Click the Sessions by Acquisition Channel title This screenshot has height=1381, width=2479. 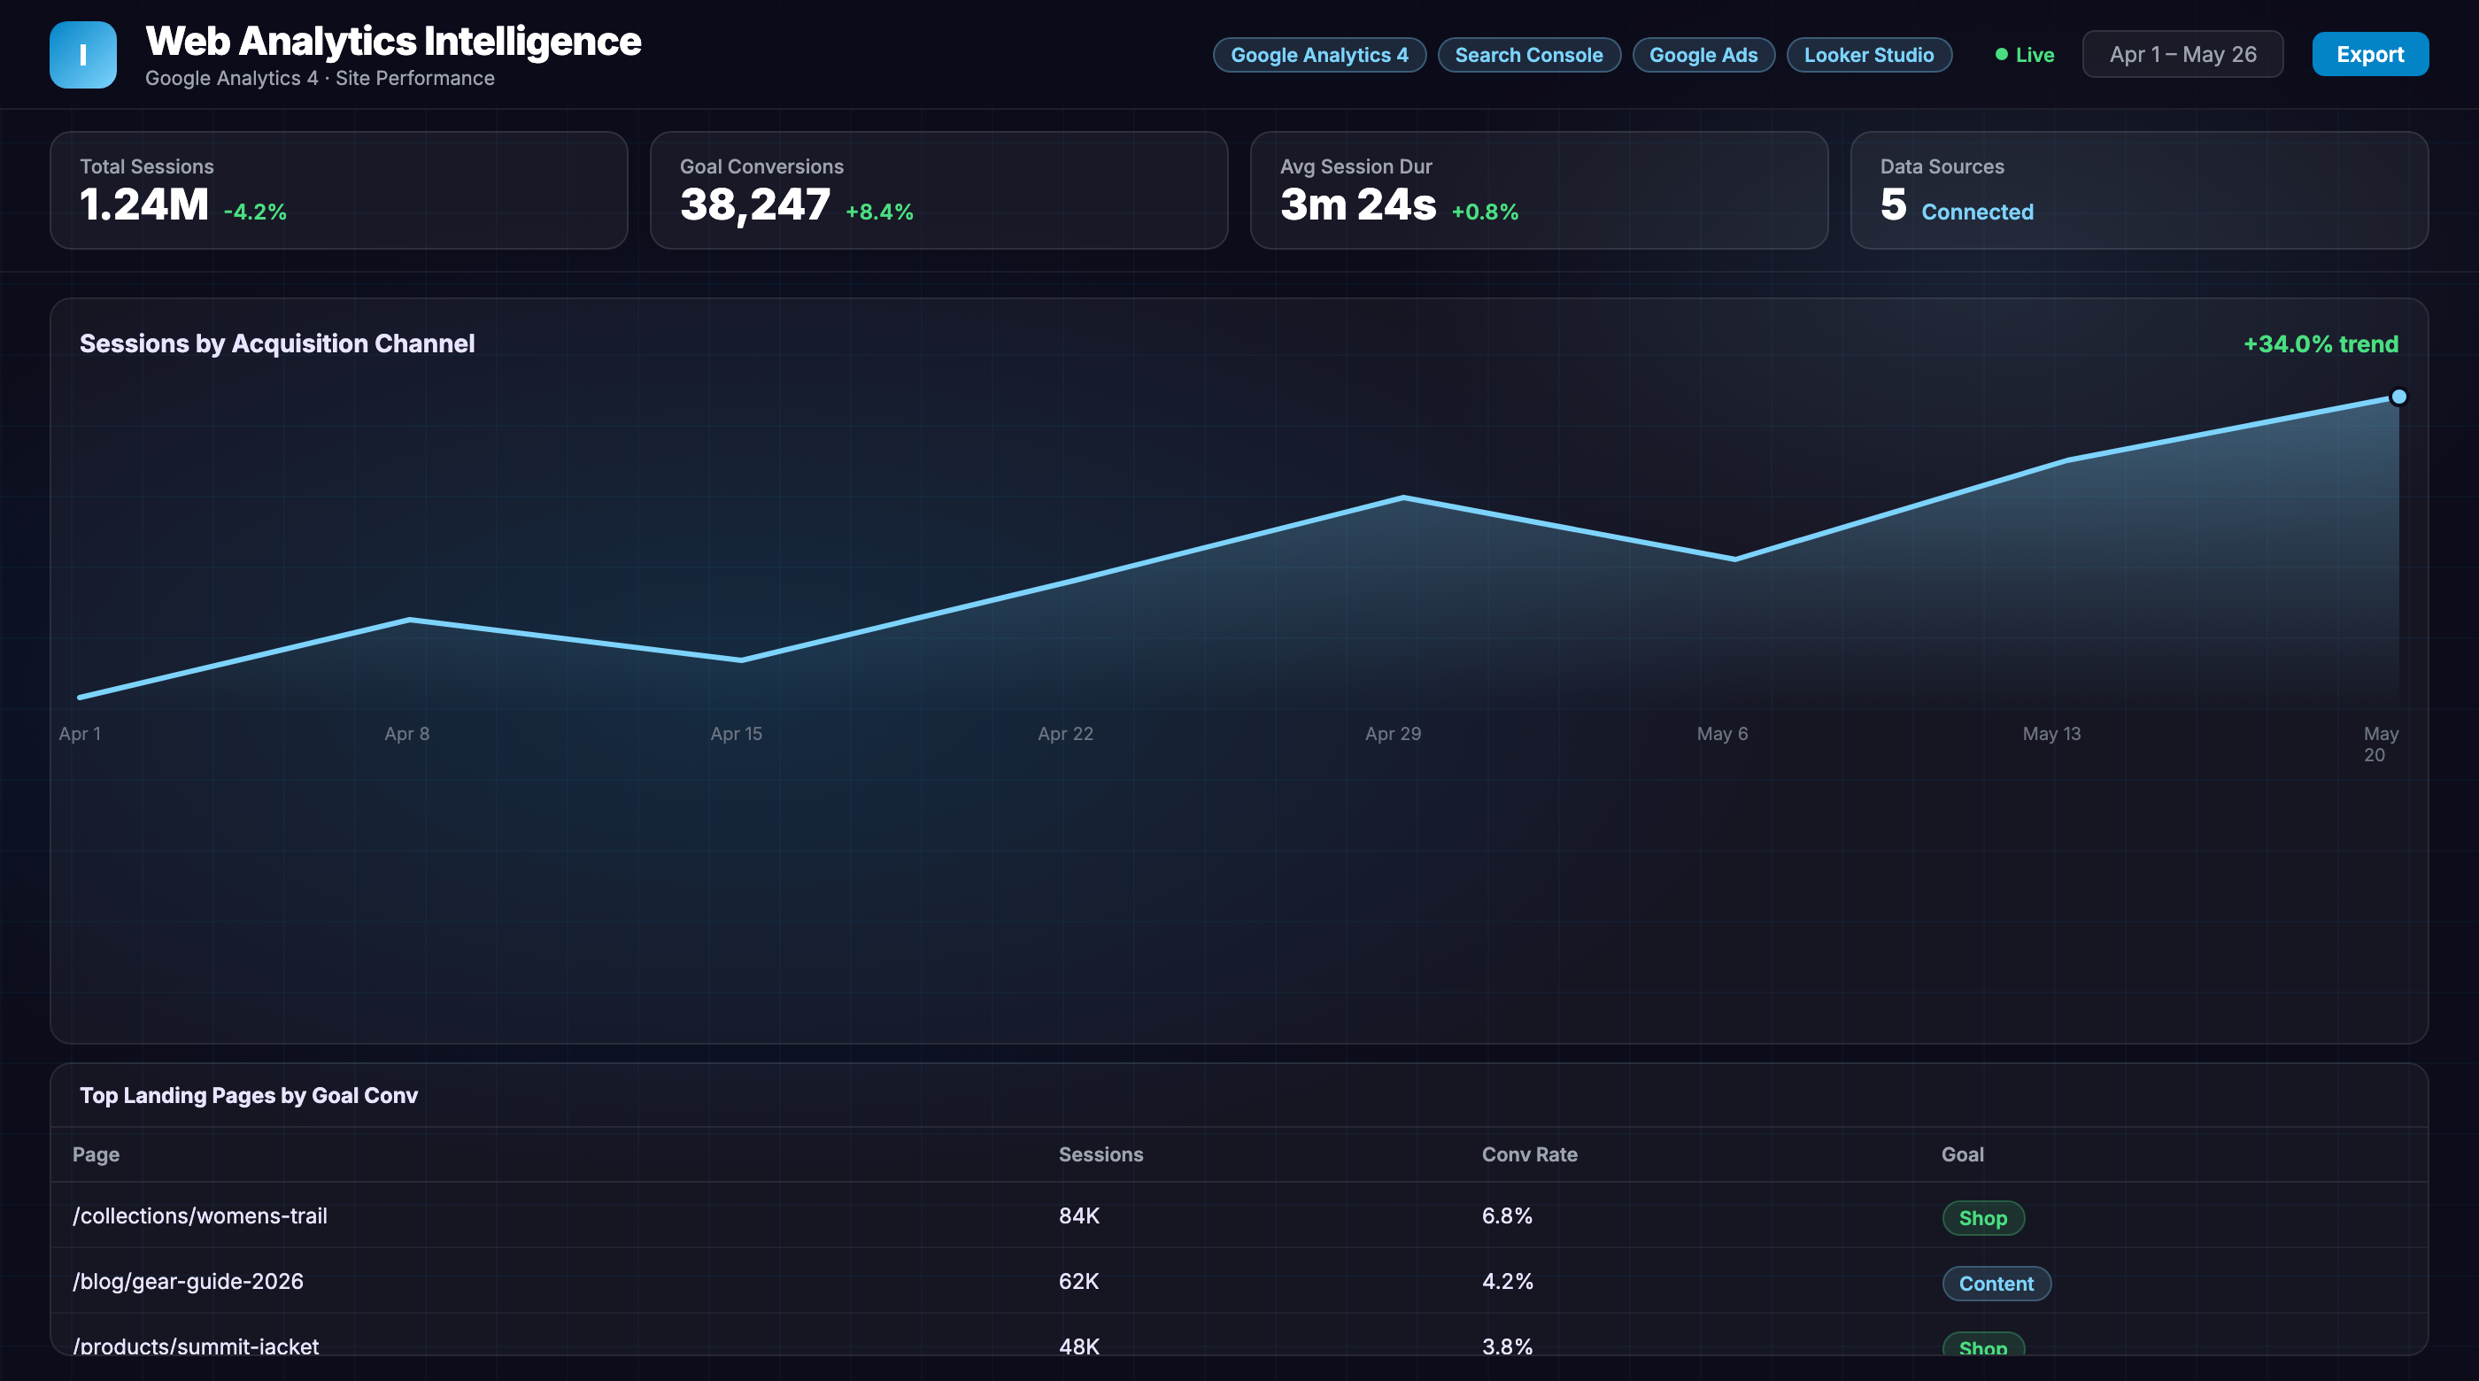277,343
